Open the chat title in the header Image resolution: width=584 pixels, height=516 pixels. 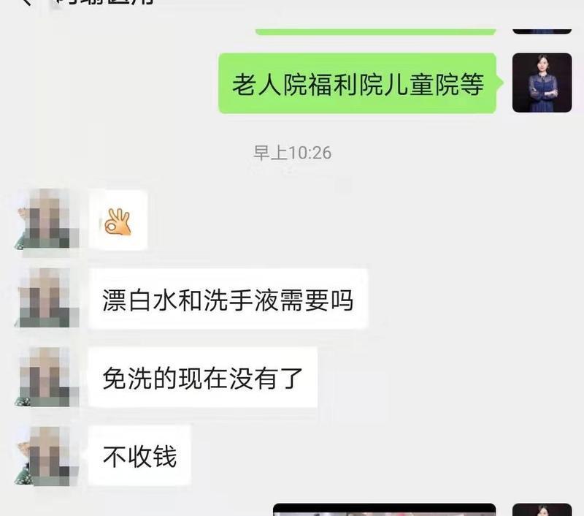[x=104, y=2]
